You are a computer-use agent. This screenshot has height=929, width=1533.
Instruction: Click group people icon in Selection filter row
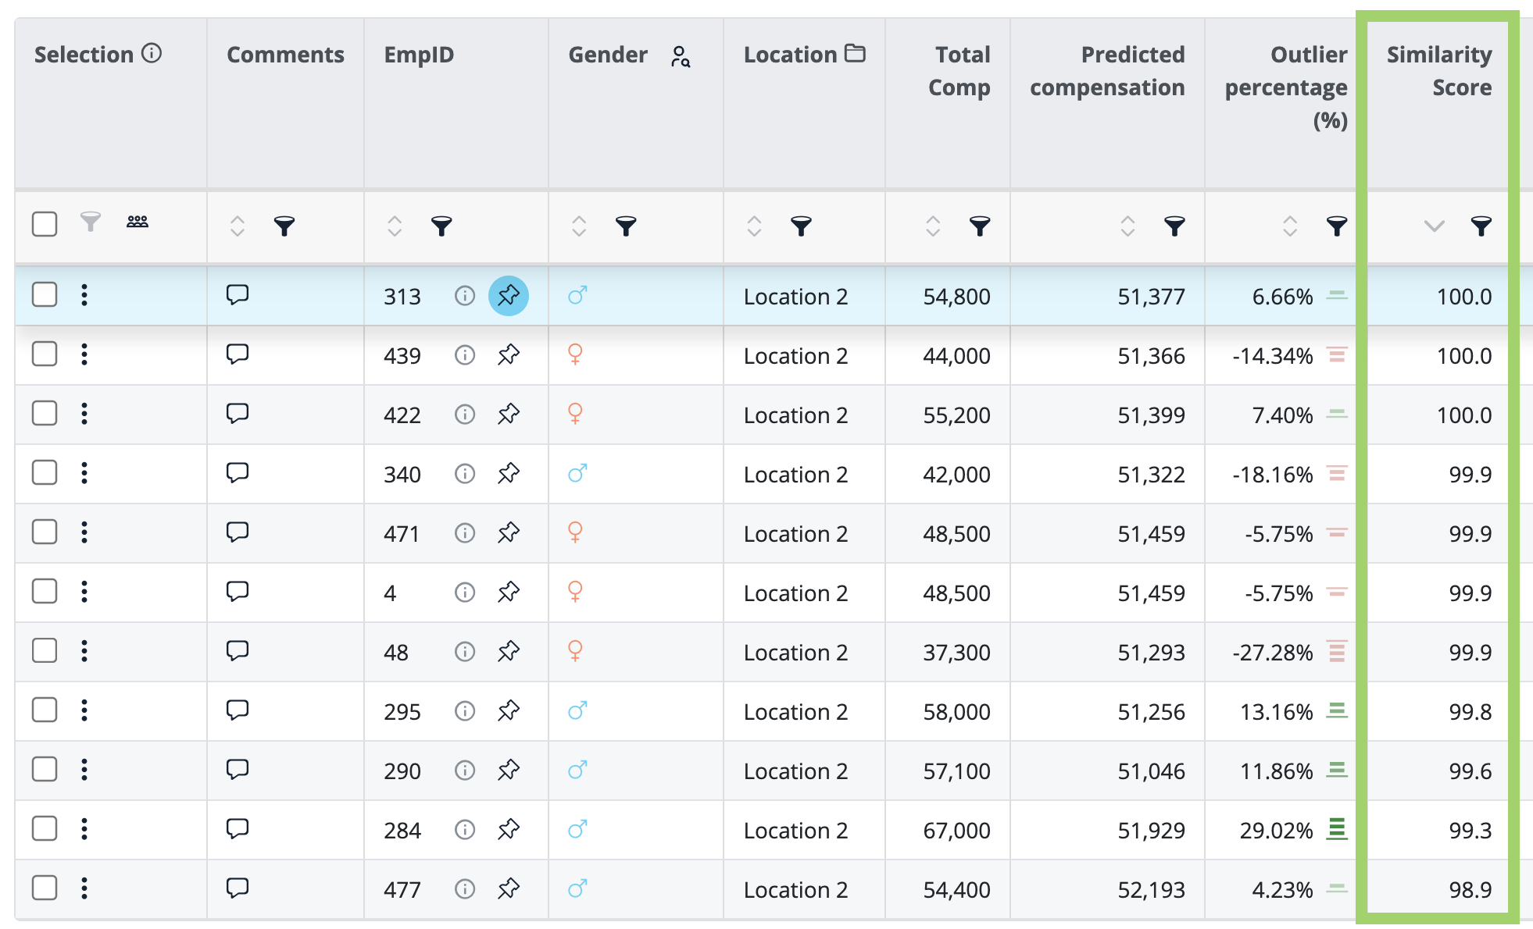click(138, 222)
